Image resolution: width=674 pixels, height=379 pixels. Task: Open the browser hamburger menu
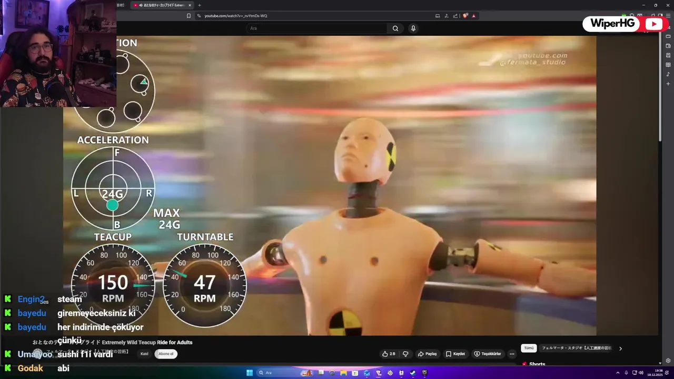point(668,16)
